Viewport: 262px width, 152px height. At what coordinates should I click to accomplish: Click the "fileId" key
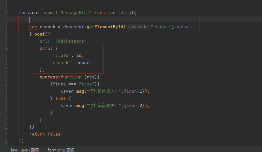[61, 56]
